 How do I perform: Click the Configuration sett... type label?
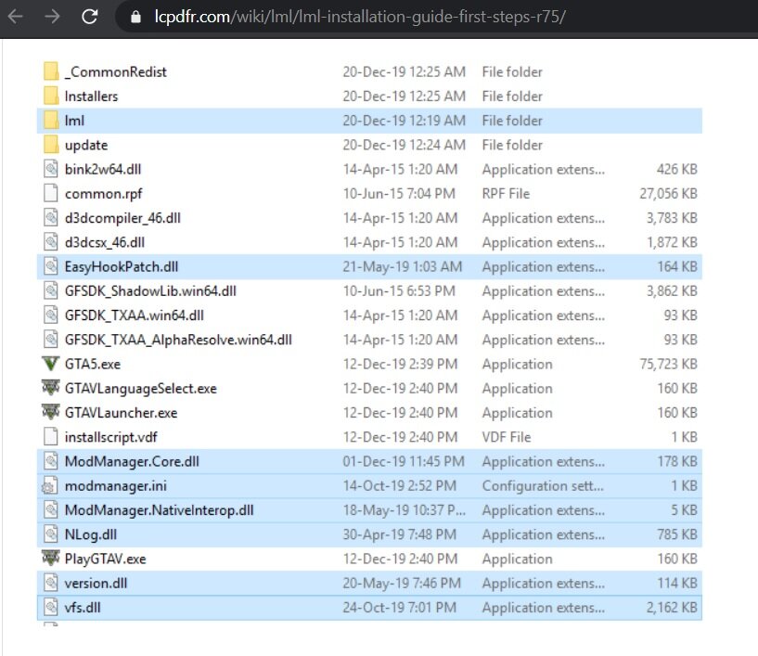(543, 486)
